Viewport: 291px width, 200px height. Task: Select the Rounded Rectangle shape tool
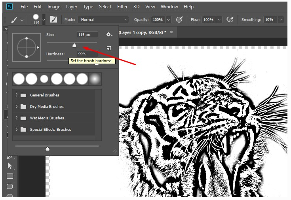coord(10,186)
